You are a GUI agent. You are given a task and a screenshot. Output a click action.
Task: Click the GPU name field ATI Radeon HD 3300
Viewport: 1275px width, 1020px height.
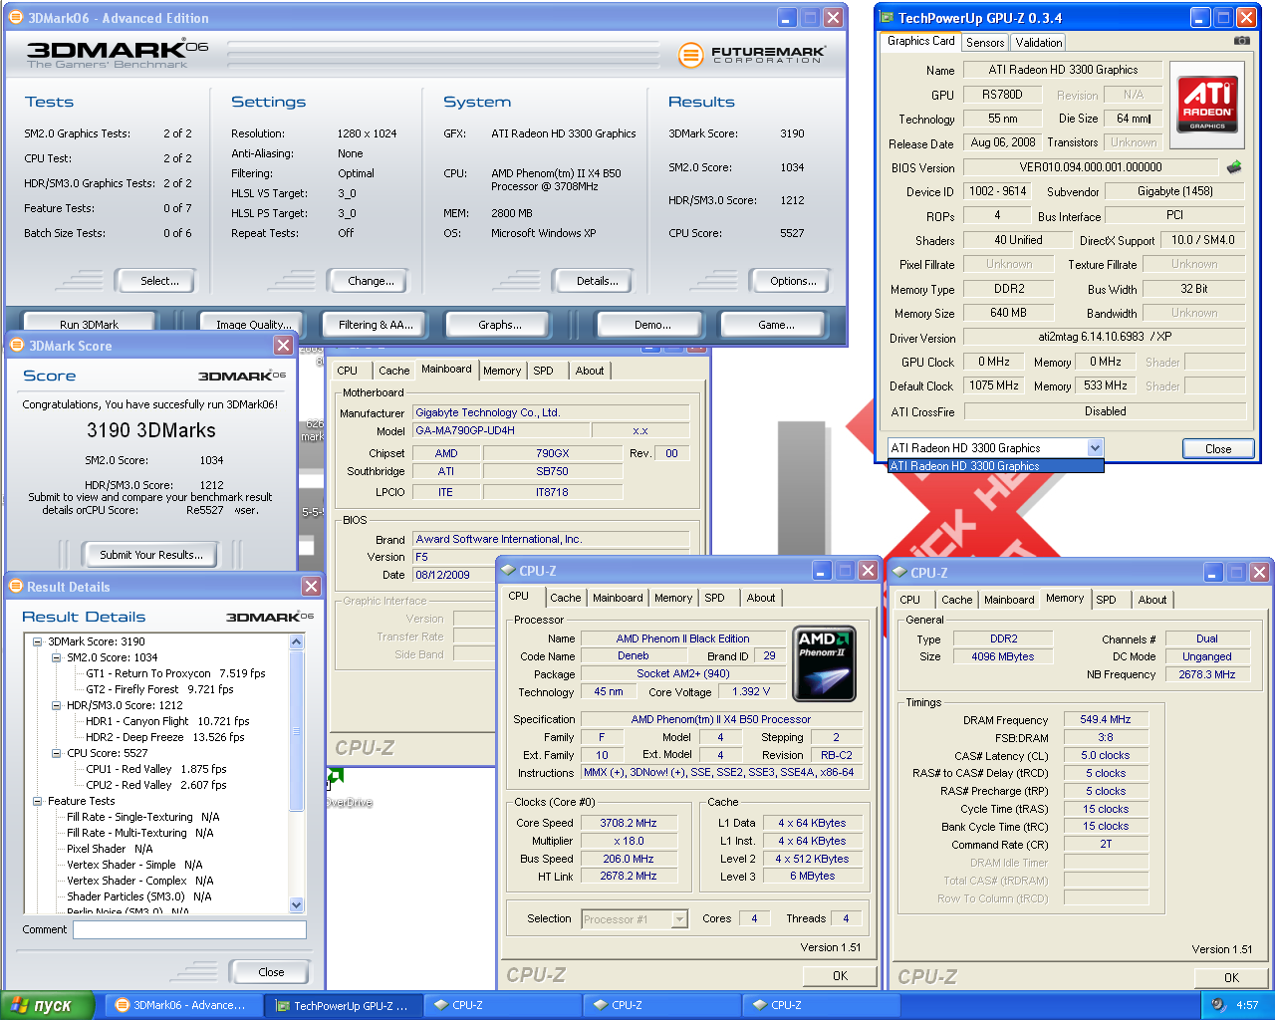pyautogui.click(x=1063, y=70)
